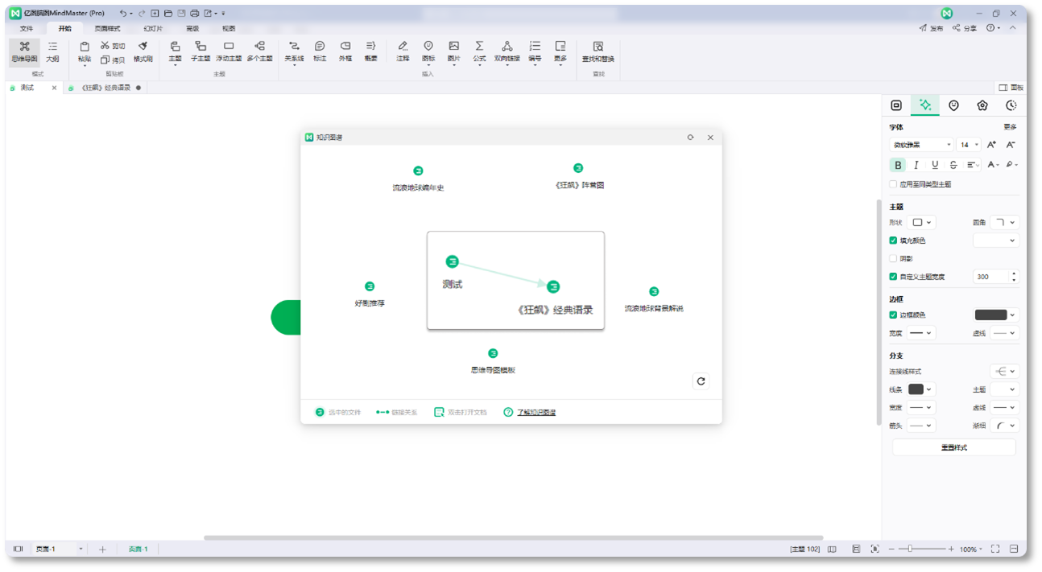Open the 文件 menu
Screen dimensions: 1042x572
27,28
